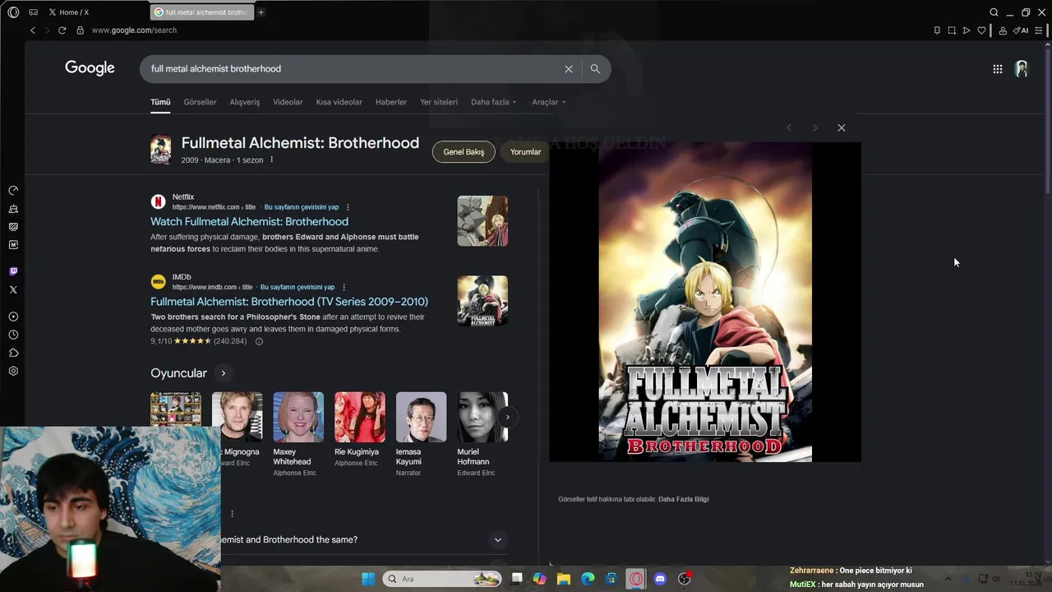Open Microsoft Edge from the taskbar
This screenshot has width=1052, height=592.
pyautogui.click(x=588, y=579)
